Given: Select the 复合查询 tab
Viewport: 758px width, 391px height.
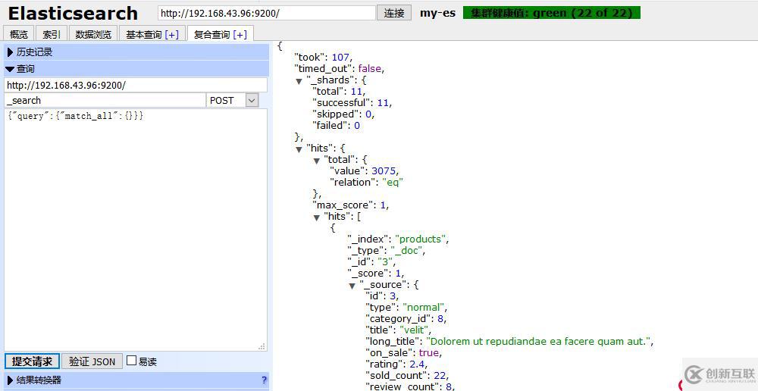Looking at the screenshot, I should click(x=220, y=34).
